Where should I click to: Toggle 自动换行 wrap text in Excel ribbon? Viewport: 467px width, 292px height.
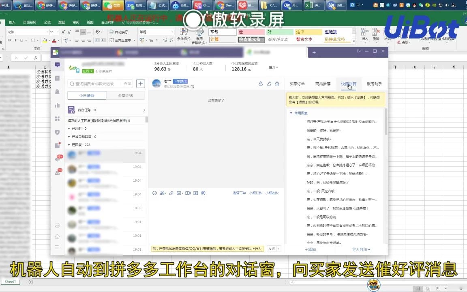click(x=118, y=32)
